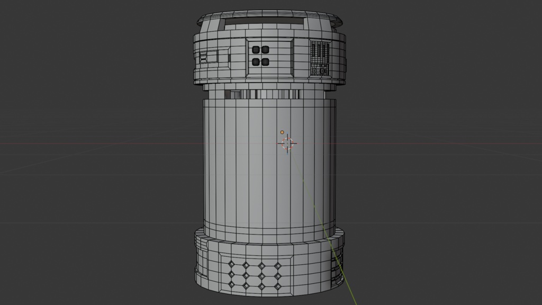Click the 3D cursor crosshair on the cylinder
The height and width of the screenshot is (305, 542).
coord(287,143)
